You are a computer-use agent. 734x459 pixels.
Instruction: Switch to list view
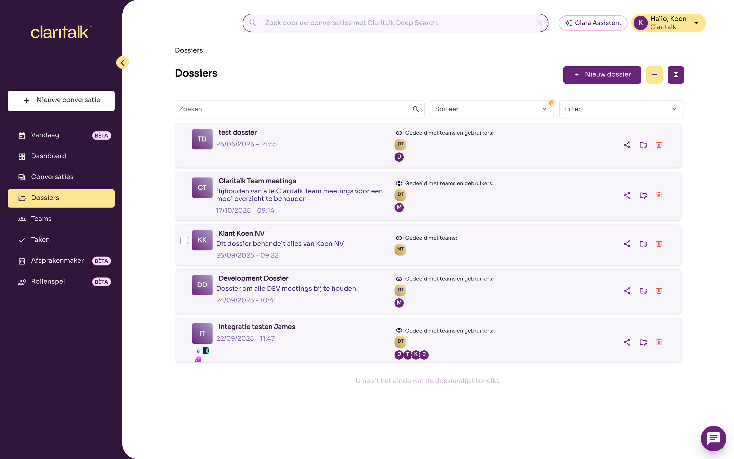(654, 75)
